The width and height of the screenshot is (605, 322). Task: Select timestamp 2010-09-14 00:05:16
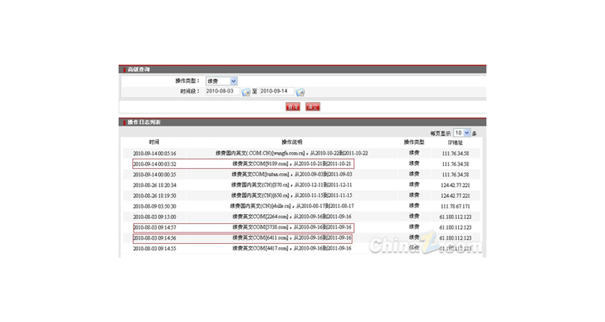click(x=155, y=153)
